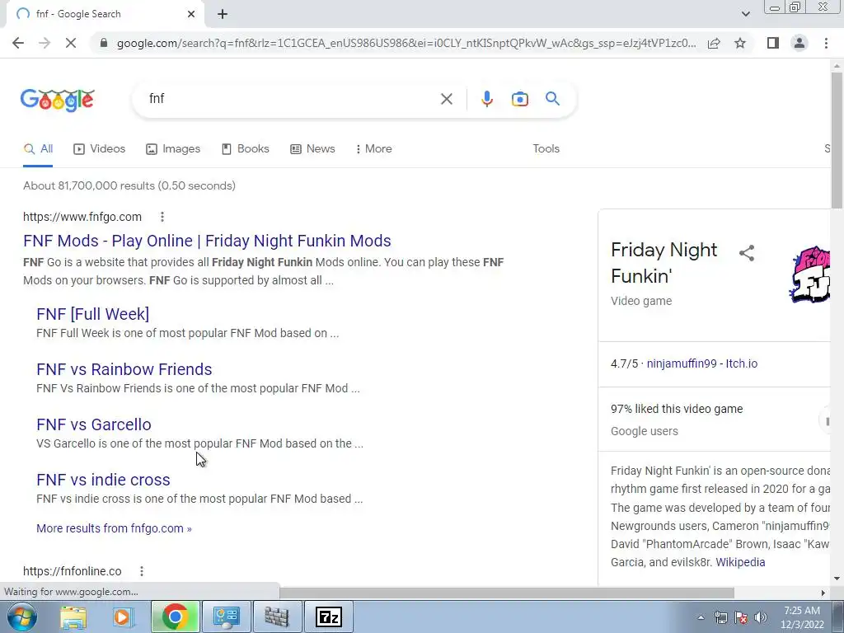Screen dimensions: 844x633
Task: Start voice search with microphone
Action: click(487, 99)
